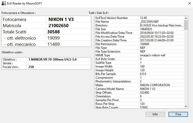Click the 2022:05:30 File Access date value
The width and height of the screenshot is (193, 123).
(x=157, y=37)
